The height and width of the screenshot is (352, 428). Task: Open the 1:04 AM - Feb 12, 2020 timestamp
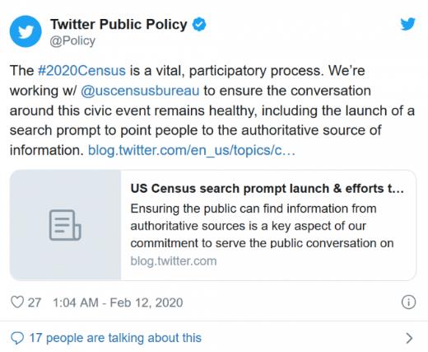(x=118, y=303)
